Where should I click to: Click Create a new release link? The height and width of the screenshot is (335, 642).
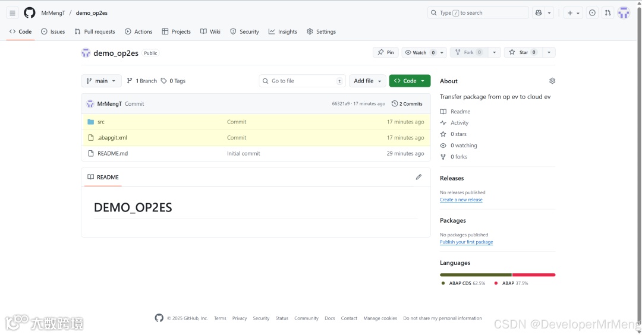coord(461,200)
